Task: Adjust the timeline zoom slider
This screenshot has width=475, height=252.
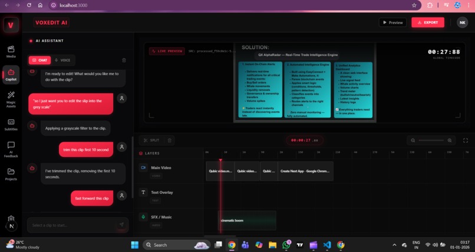Action: click(x=431, y=140)
